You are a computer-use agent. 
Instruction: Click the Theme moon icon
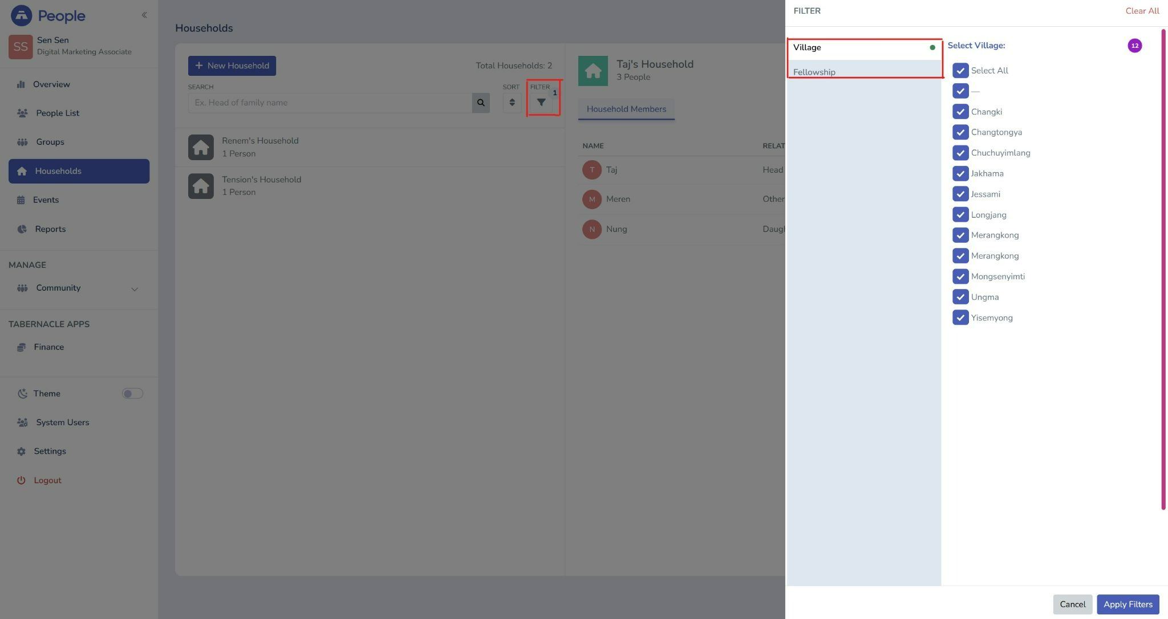22,394
